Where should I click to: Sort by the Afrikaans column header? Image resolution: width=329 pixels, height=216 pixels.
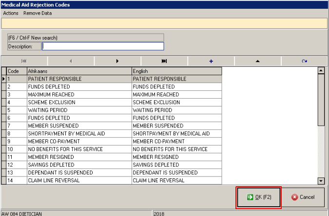(x=79, y=71)
